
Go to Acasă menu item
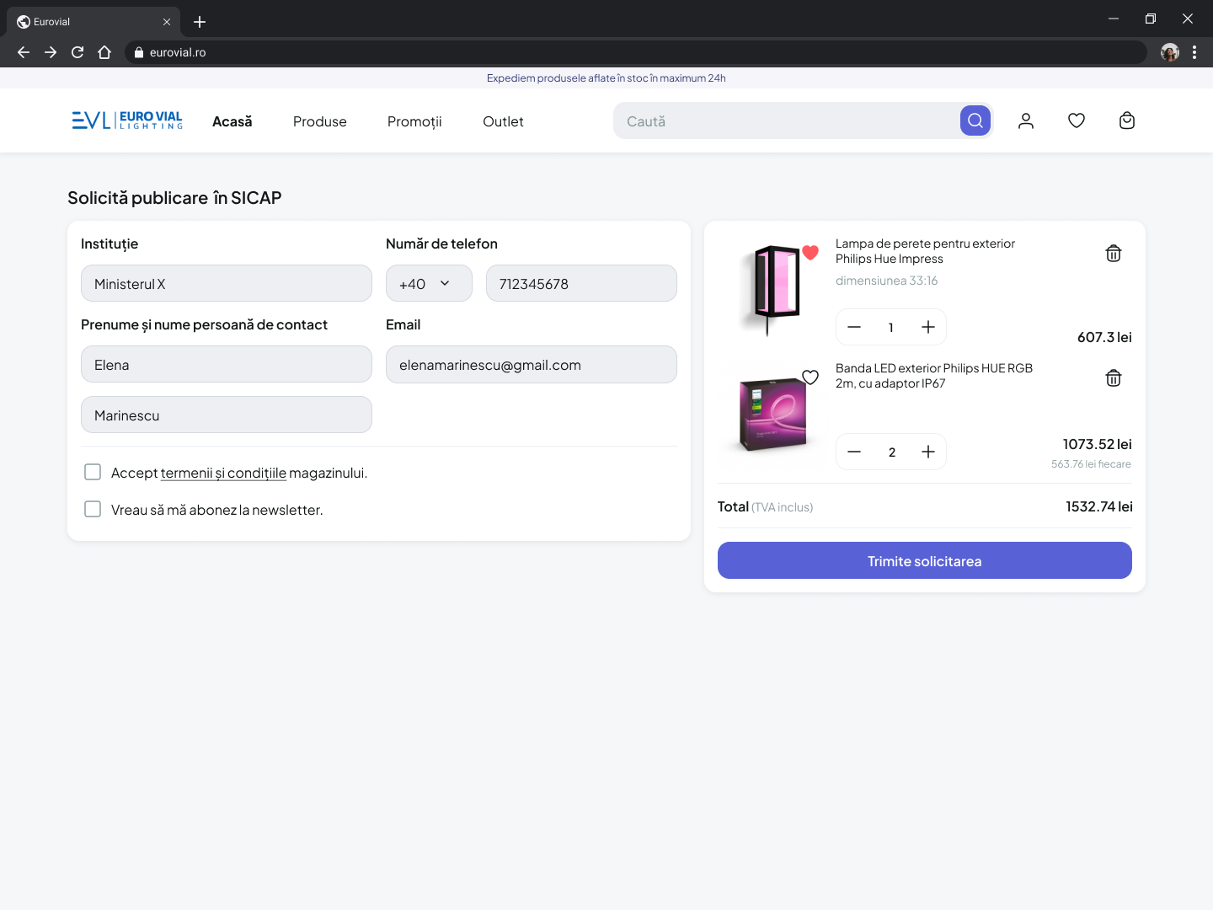pos(232,121)
